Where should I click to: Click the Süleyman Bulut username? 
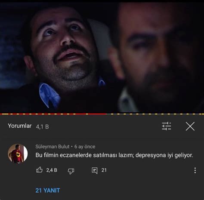pos(53,147)
